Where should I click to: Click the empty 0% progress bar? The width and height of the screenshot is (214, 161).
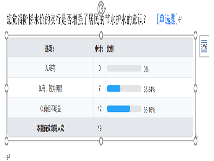coord(124,68)
